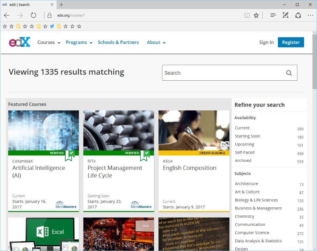Click the padlock icon beside the address
The width and height of the screenshot is (317, 251).
pos(50,15)
